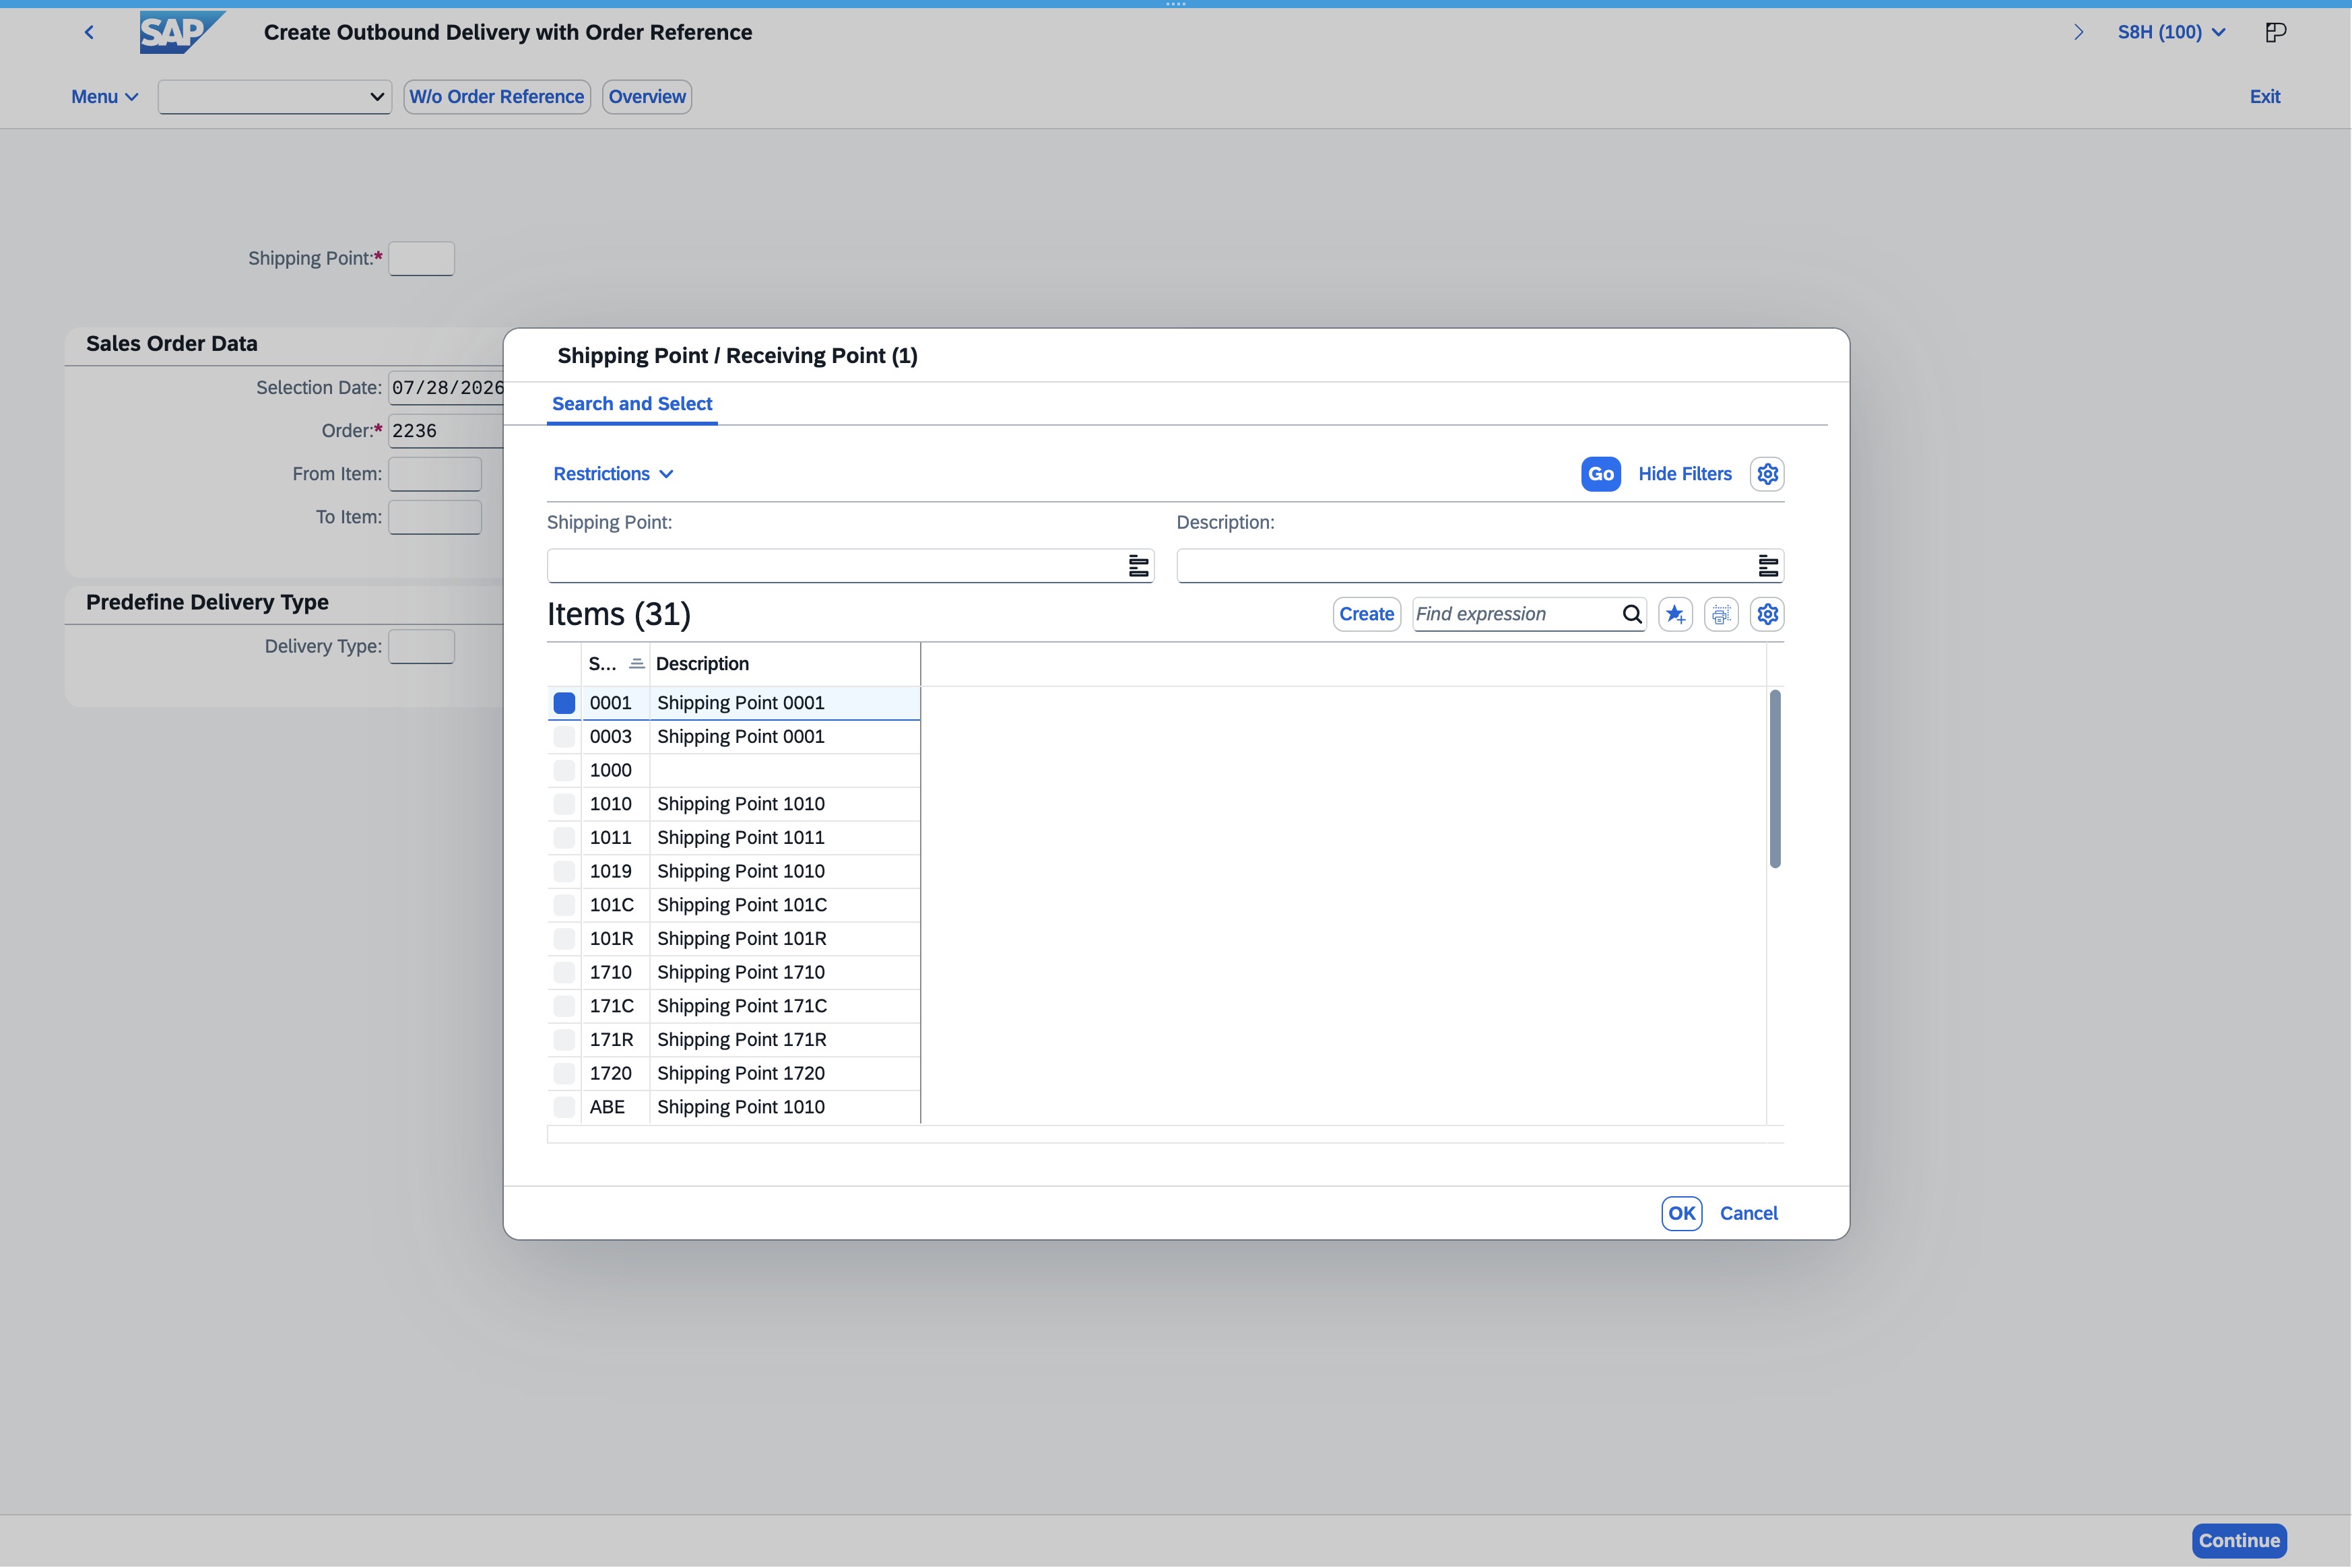This screenshot has height=1568, width=2352.
Task: Select row checkbox for 1010
Action: coord(564,804)
